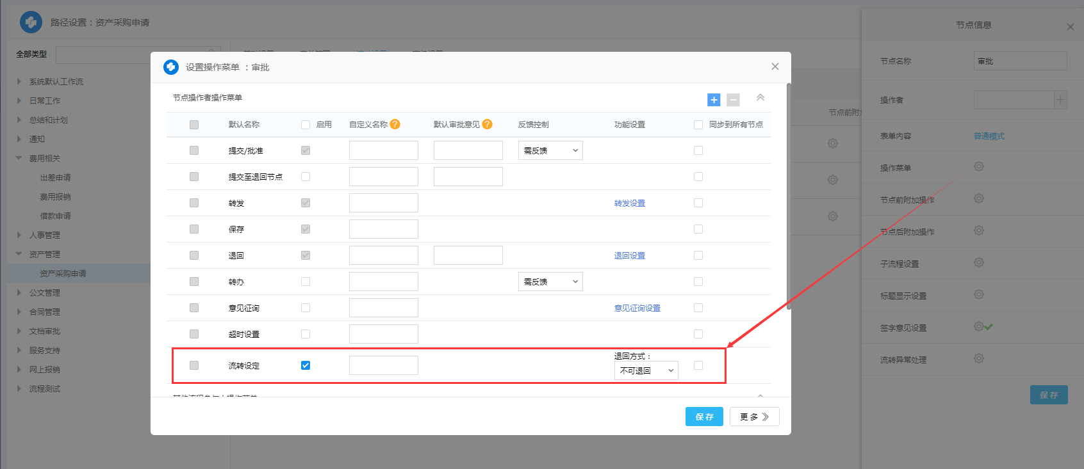
Task: Open gear settings for 子流程设置
Action: (x=979, y=263)
